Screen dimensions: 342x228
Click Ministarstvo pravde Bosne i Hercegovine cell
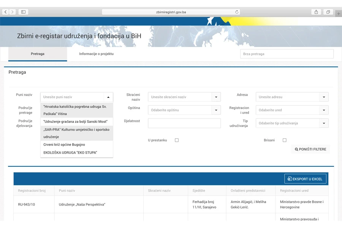click(x=302, y=204)
